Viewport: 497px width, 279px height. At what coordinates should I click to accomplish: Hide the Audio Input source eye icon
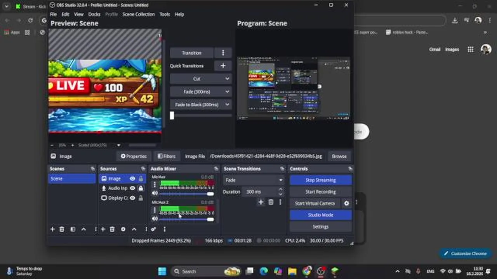pos(132,188)
